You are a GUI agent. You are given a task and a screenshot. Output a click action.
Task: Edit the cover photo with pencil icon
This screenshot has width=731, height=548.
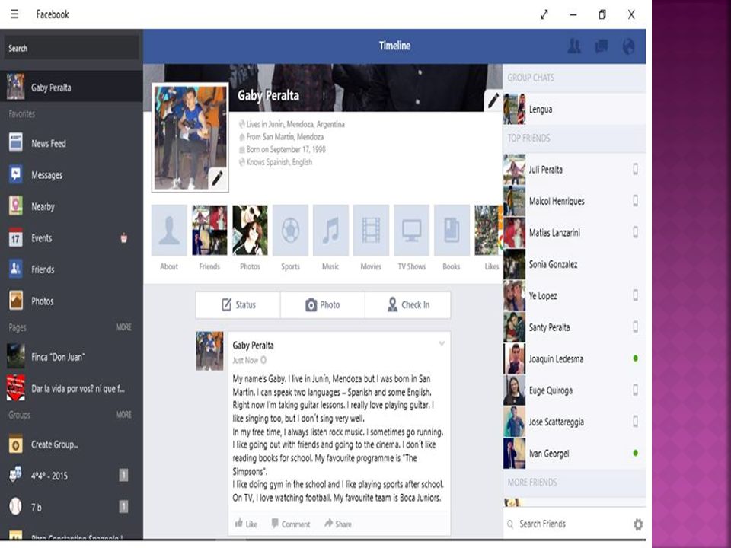[493, 100]
